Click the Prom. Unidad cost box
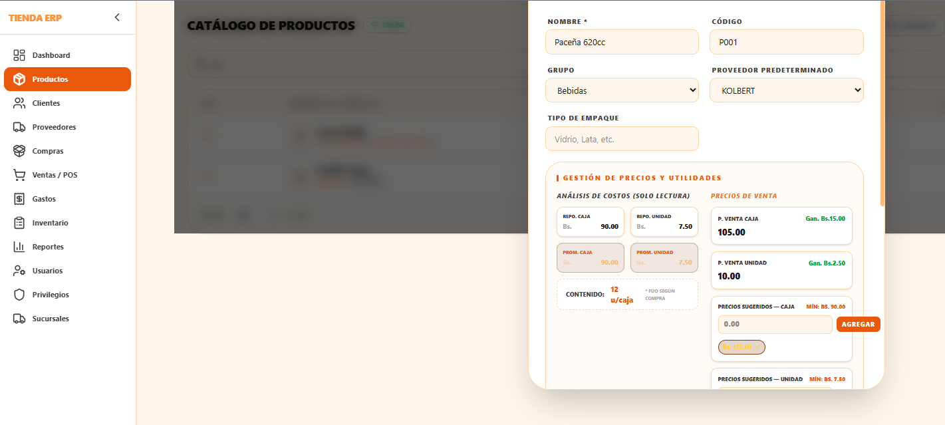This screenshot has height=425, width=945. (664, 257)
